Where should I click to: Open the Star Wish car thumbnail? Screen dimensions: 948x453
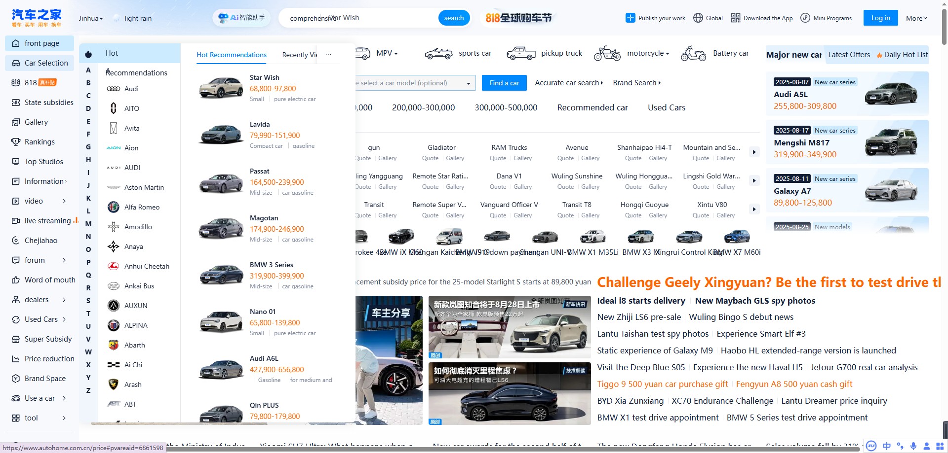(x=221, y=88)
